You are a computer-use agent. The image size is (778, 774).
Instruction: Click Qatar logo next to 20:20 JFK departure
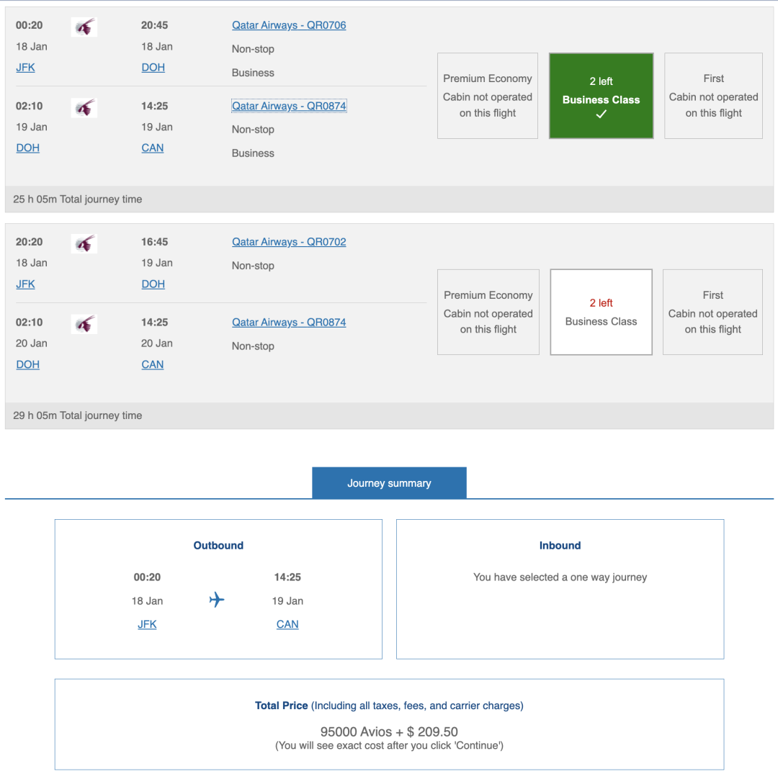point(84,244)
